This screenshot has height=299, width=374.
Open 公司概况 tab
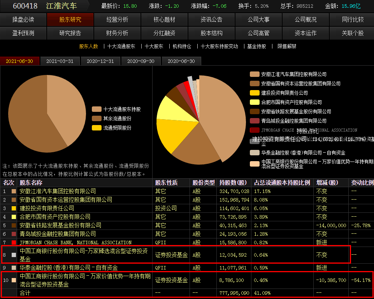306,19
